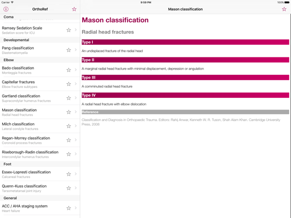
Task: Click the General section header
Action: pos(40,198)
